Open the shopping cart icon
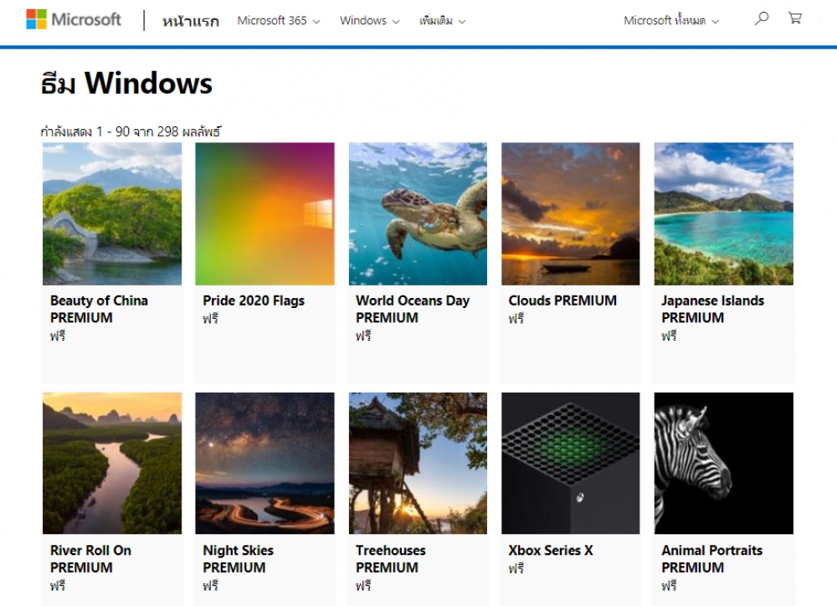The height and width of the screenshot is (606, 837). [795, 18]
